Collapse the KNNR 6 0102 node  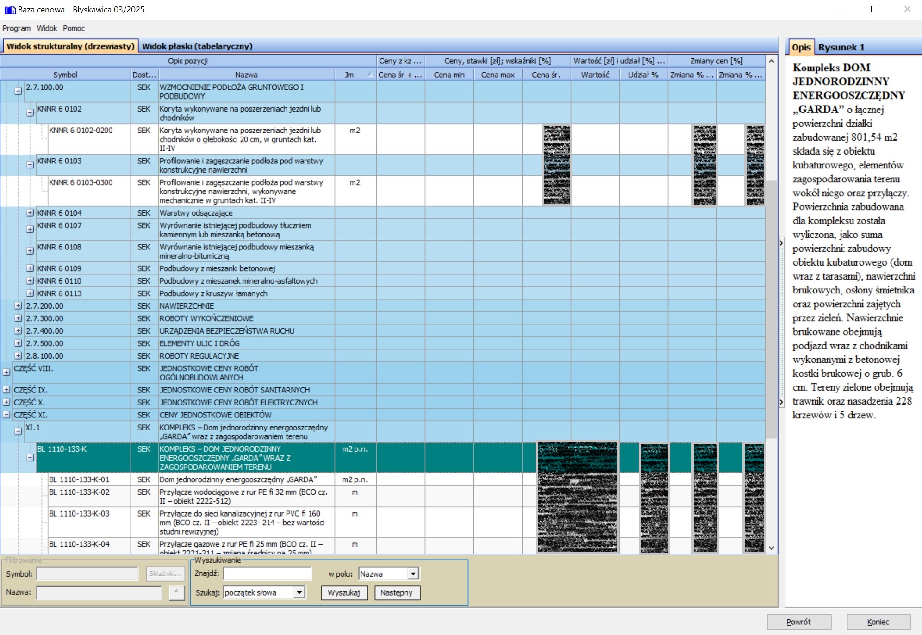(30, 113)
